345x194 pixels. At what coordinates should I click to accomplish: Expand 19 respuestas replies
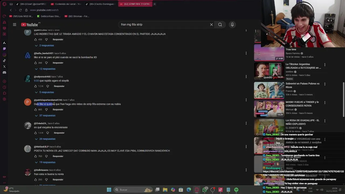45,162
